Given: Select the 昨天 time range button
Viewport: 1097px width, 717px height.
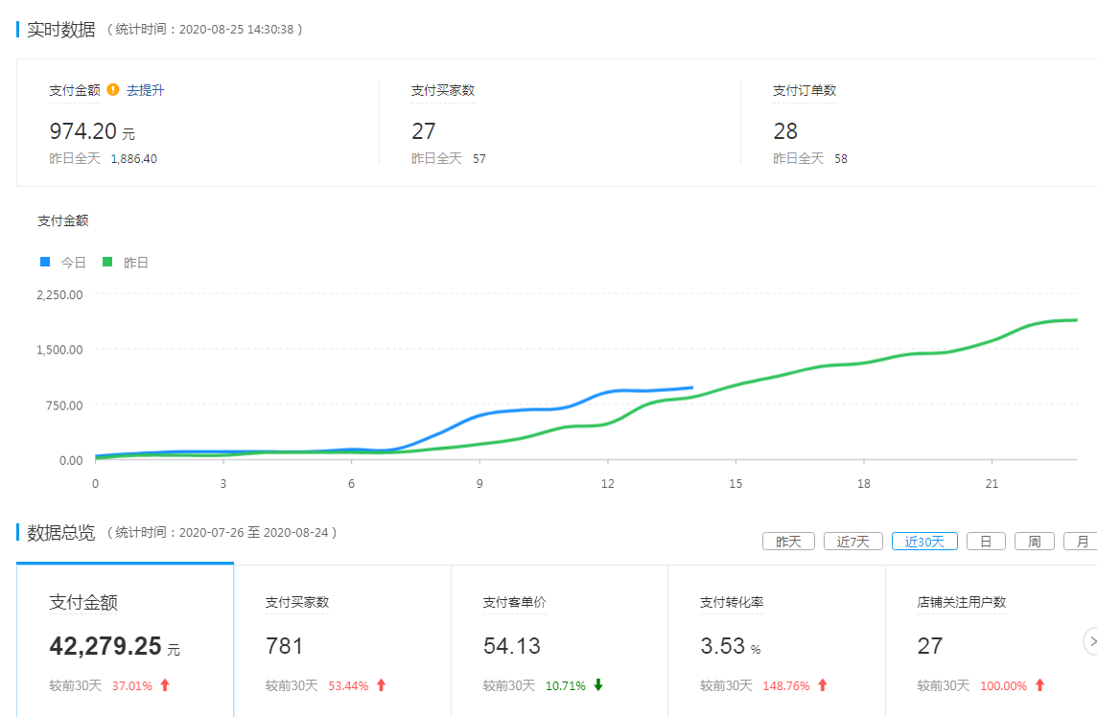Looking at the screenshot, I should pyautogui.click(x=788, y=542).
